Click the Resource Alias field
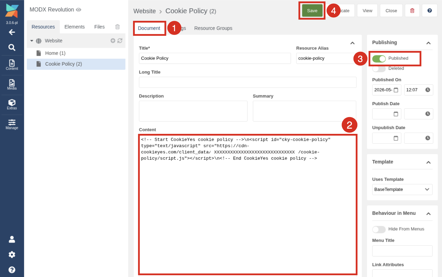Viewport: 442px width, 277px height. [326, 58]
